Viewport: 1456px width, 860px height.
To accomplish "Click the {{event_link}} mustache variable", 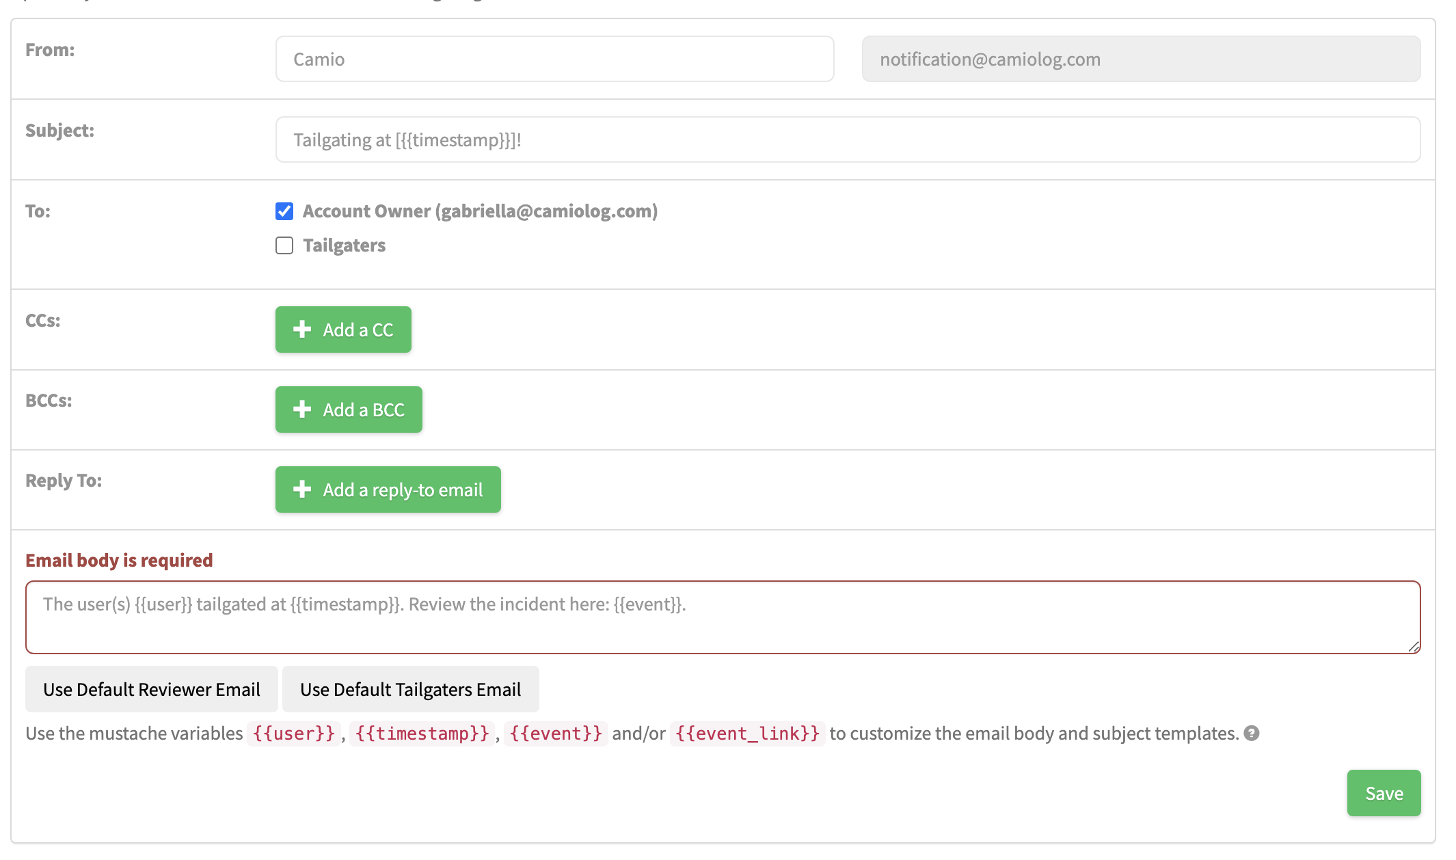I will pos(748,734).
